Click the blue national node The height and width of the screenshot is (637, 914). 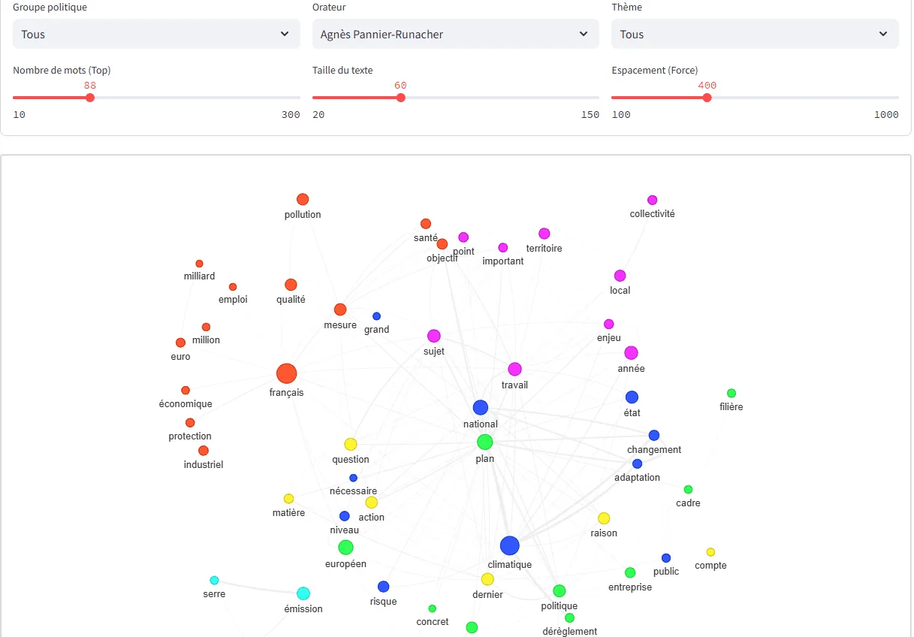481,408
